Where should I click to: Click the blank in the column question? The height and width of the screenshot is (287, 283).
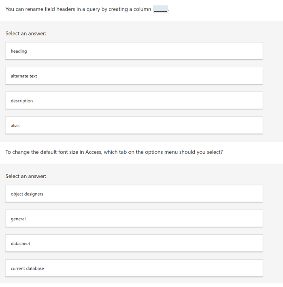160,9
